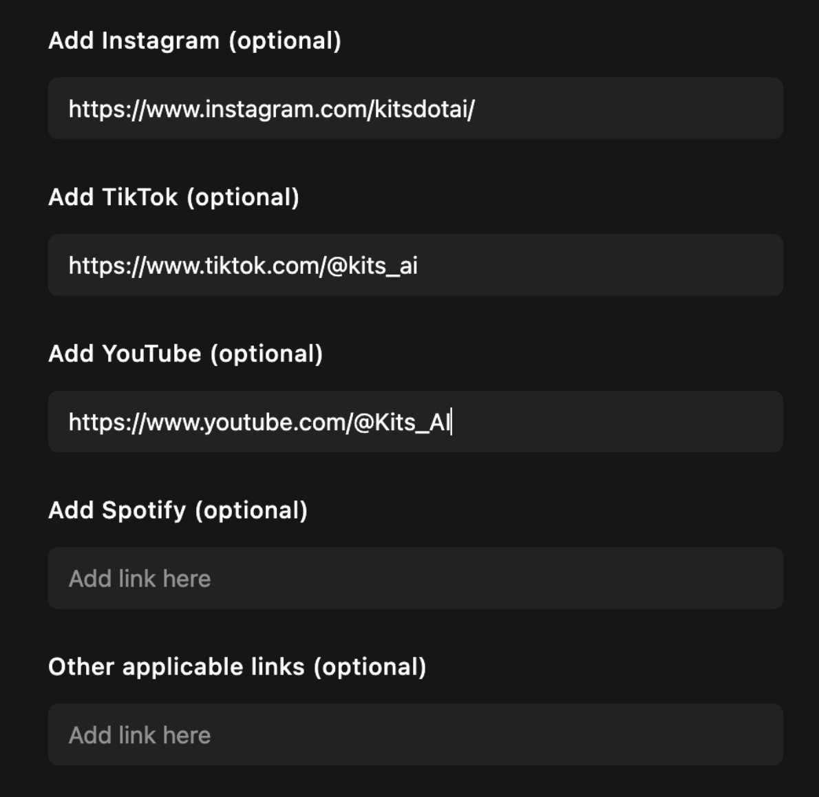Place cursor on 'kitsdotai' in Instagram URL
Viewport: 819px width, 797px height.
(422, 109)
